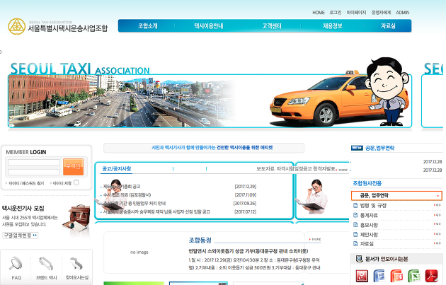
Task: Open the ADMIN link
Action: 403,13
